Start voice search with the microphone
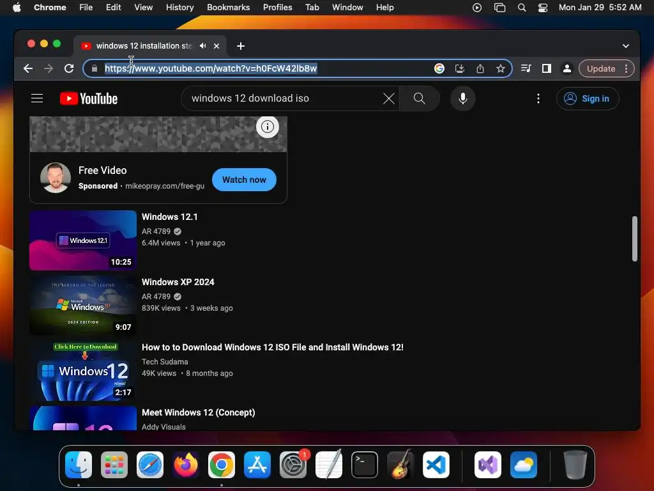The height and width of the screenshot is (491, 654). click(462, 98)
